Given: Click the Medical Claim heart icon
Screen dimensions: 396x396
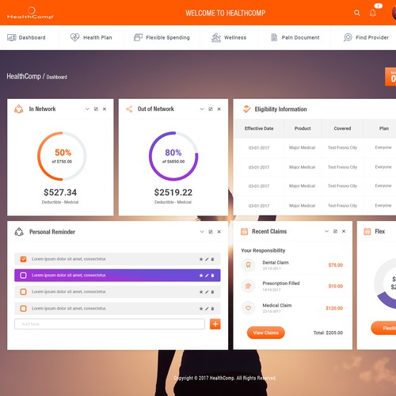Looking at the screenshot, I should pyautogui.click(x=248, y=308).
